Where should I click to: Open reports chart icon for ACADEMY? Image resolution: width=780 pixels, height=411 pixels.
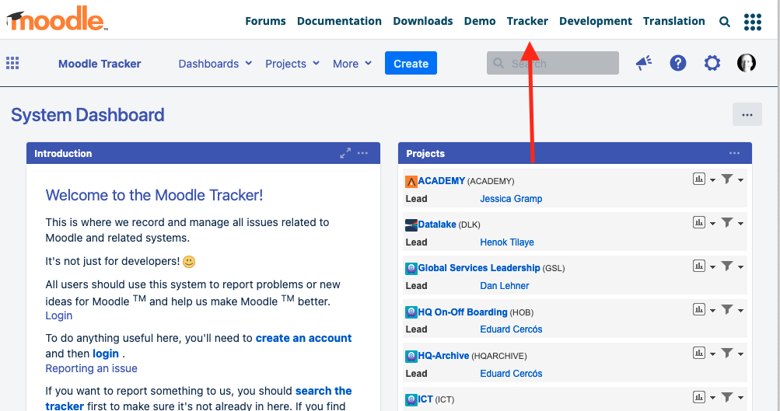(699, 179)
